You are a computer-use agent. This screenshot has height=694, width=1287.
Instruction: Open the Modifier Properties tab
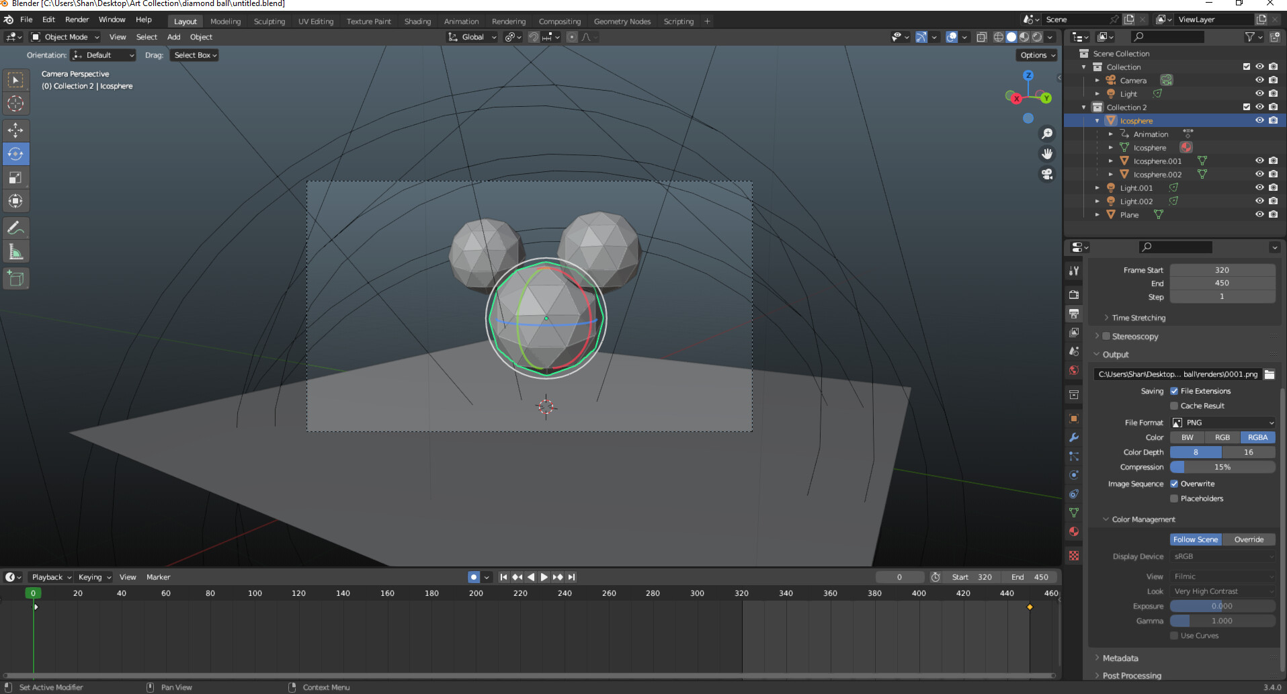(1073, 437)
